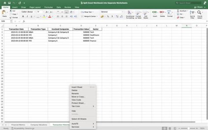Toggle Italic formatting

(x=27, y=16)
